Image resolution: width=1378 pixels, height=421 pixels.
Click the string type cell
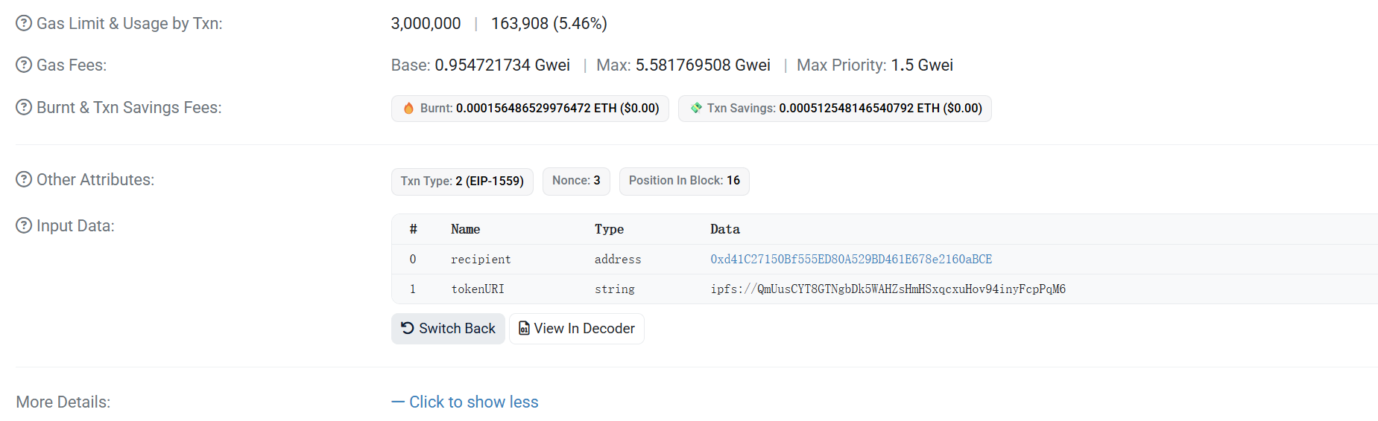615,289
